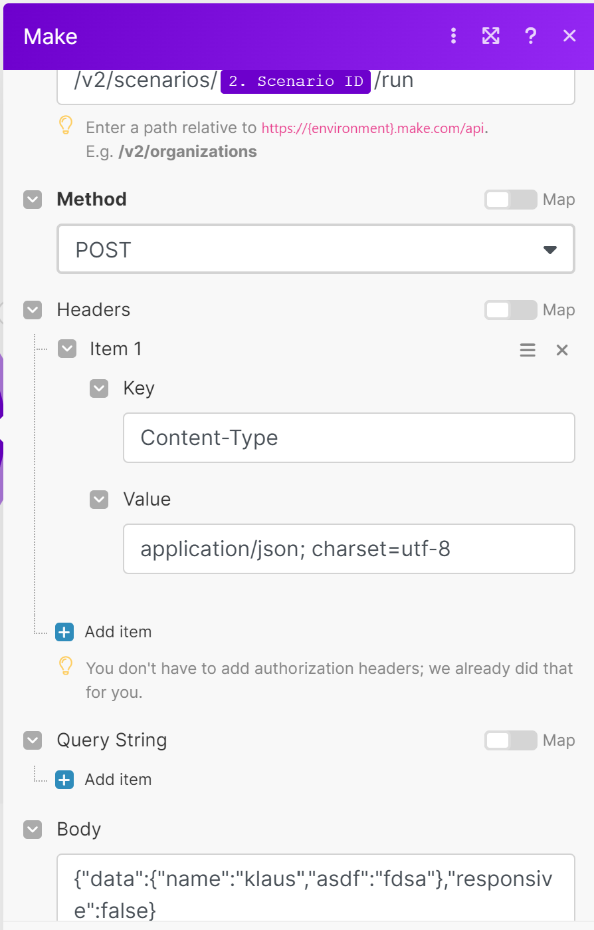The width and height of the screenshot is (594, 930).
Task: Collapse Item 1 with its chevron
Action: (x=67, y=349)
